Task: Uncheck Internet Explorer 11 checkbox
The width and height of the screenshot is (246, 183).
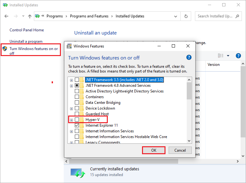Action: (77, 125)
